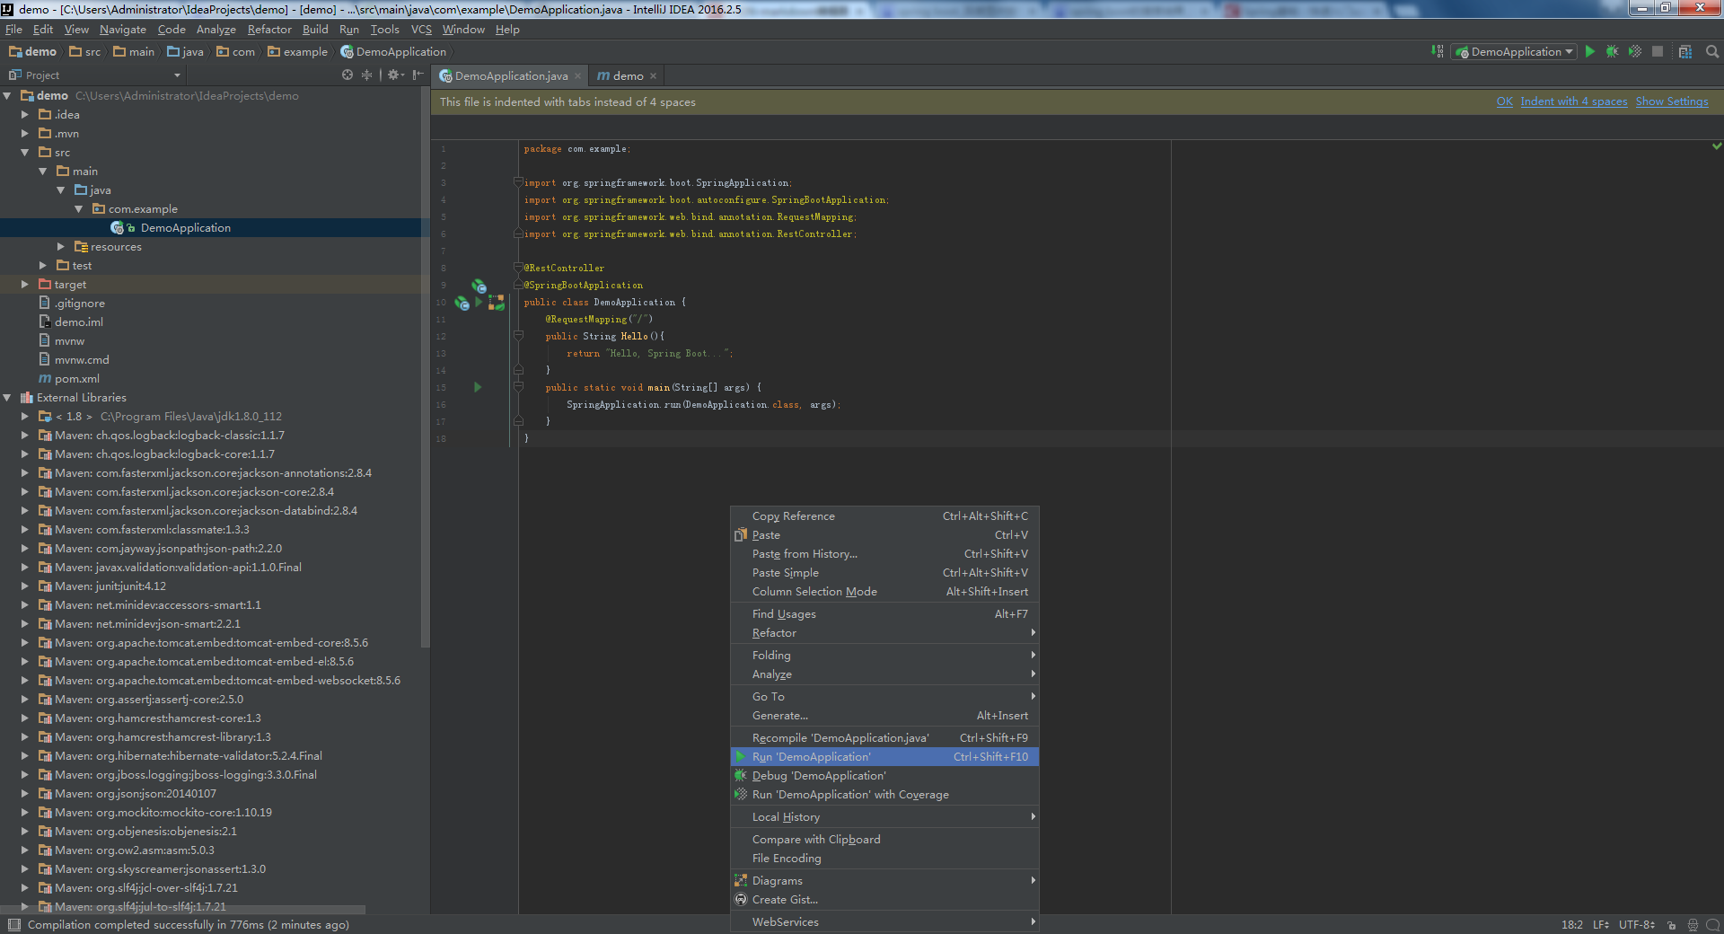This screenshot has height=934, width=1724.
Task: Switch to the demo pom tab
Action: (628, 76)
